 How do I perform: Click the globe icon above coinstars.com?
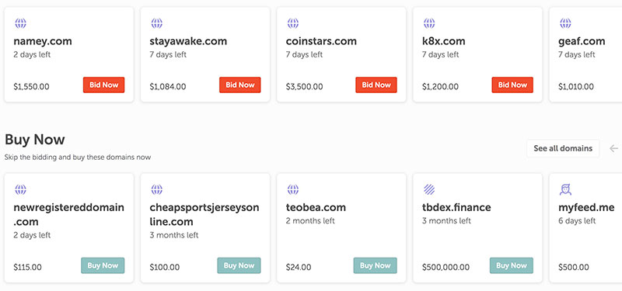(293, 23)
